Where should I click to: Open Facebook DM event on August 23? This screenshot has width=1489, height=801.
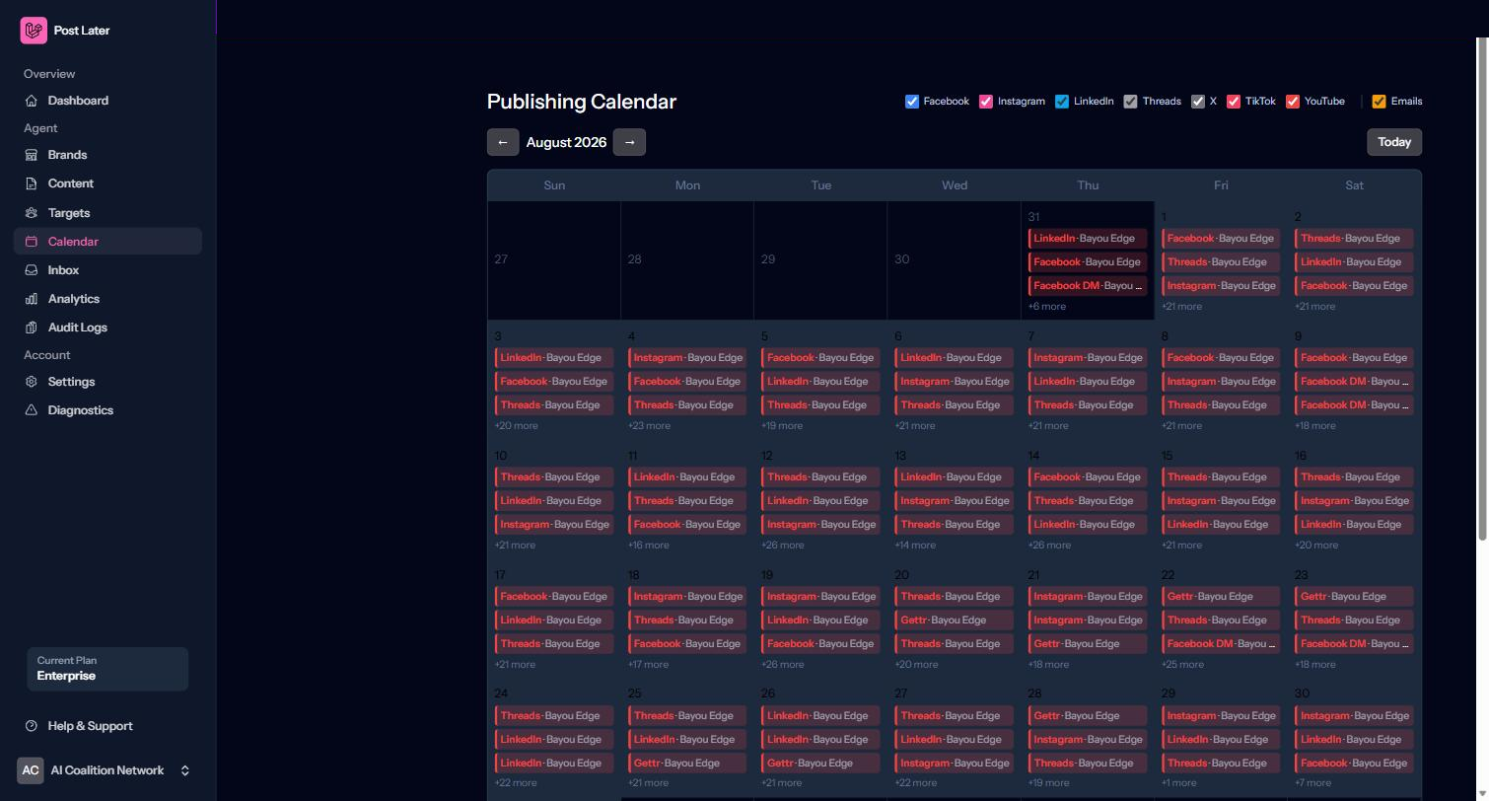[x=1354, y=644]
